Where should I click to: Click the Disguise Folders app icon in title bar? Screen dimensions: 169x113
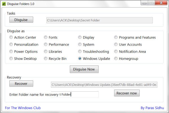click(x=4, y=4)
